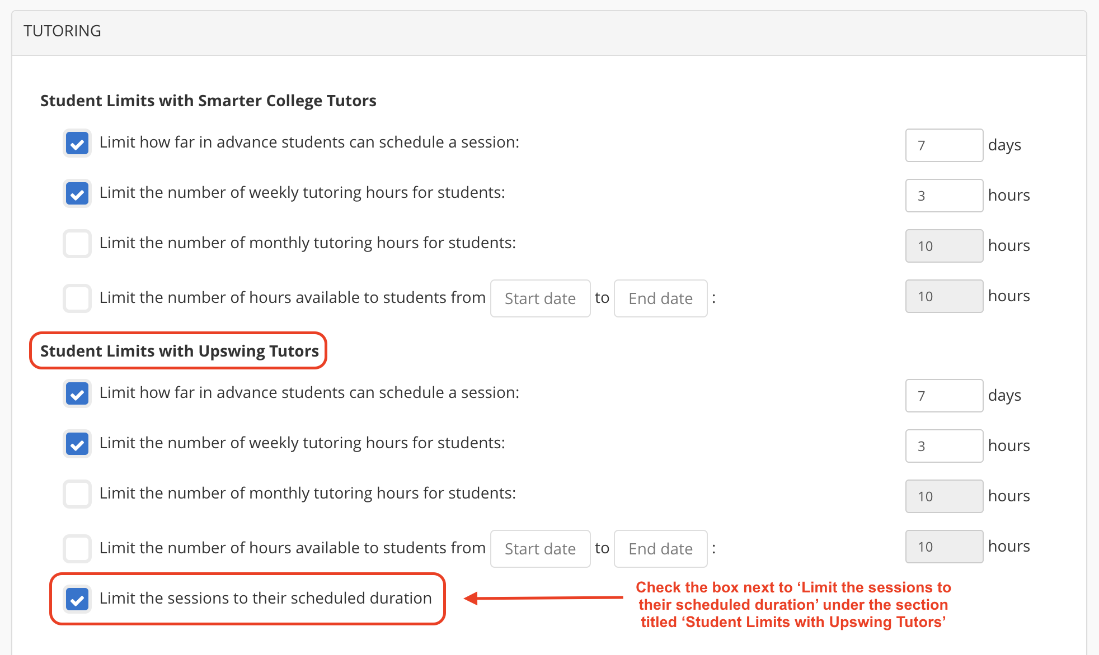Click days field for Upswing Tutors advance limit
Screen dimensions: 1099x655
click(945, 396)
